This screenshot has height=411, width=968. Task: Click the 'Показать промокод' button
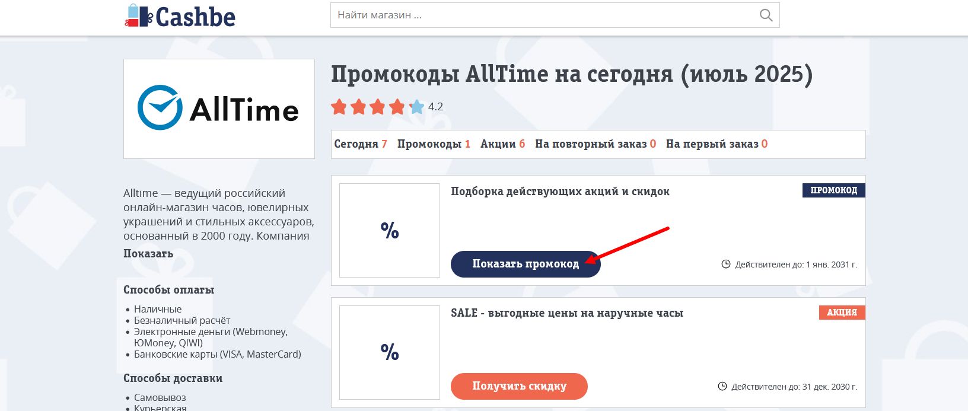(x=526, y=264)
